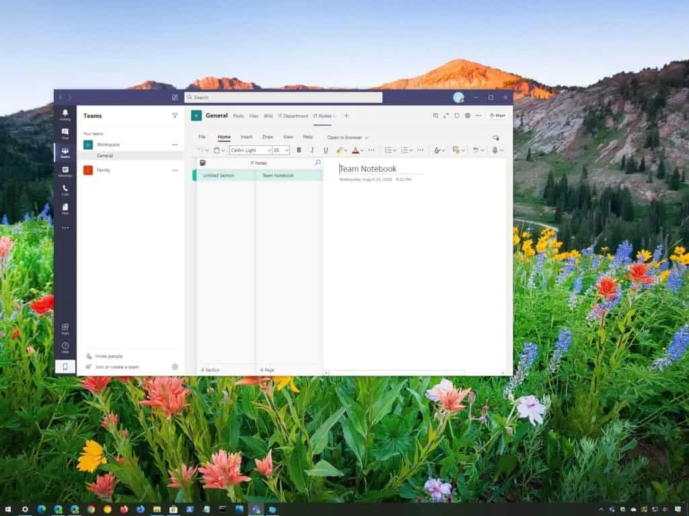689x516 pixels.
Task: Click the filter icon in the Teams panel
Action: pyautogui.click(x=174, y=116)
